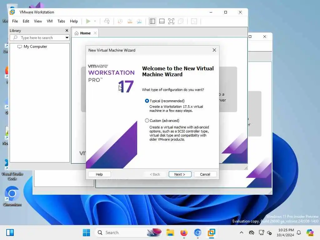Select Typical (recommended) radio option

147,101
